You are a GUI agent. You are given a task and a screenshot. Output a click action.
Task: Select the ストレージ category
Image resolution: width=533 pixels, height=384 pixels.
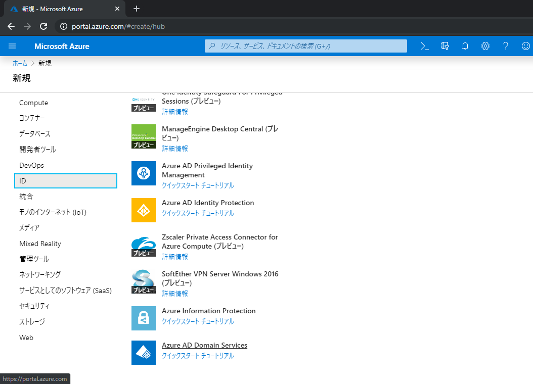click(x=32, y=322)
